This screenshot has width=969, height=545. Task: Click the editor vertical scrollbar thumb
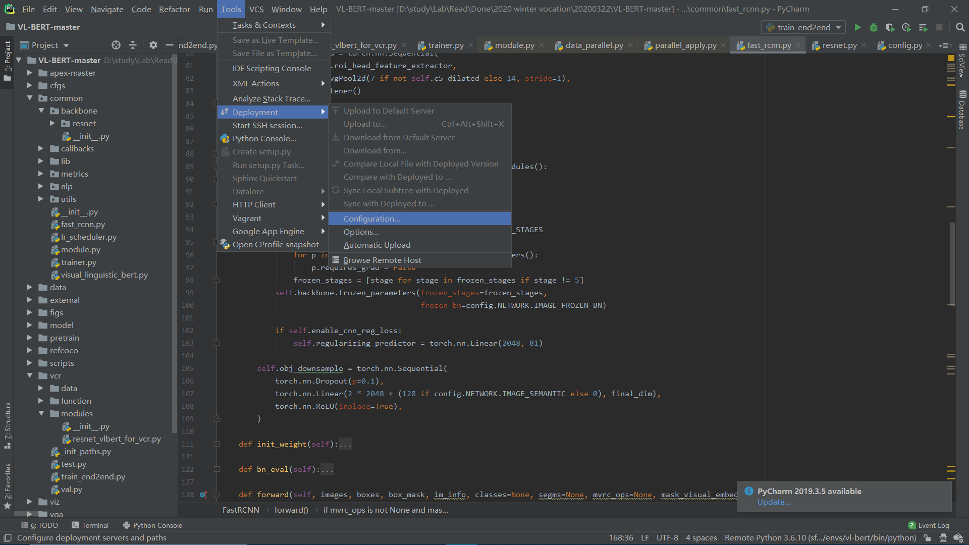pos(952,263)
